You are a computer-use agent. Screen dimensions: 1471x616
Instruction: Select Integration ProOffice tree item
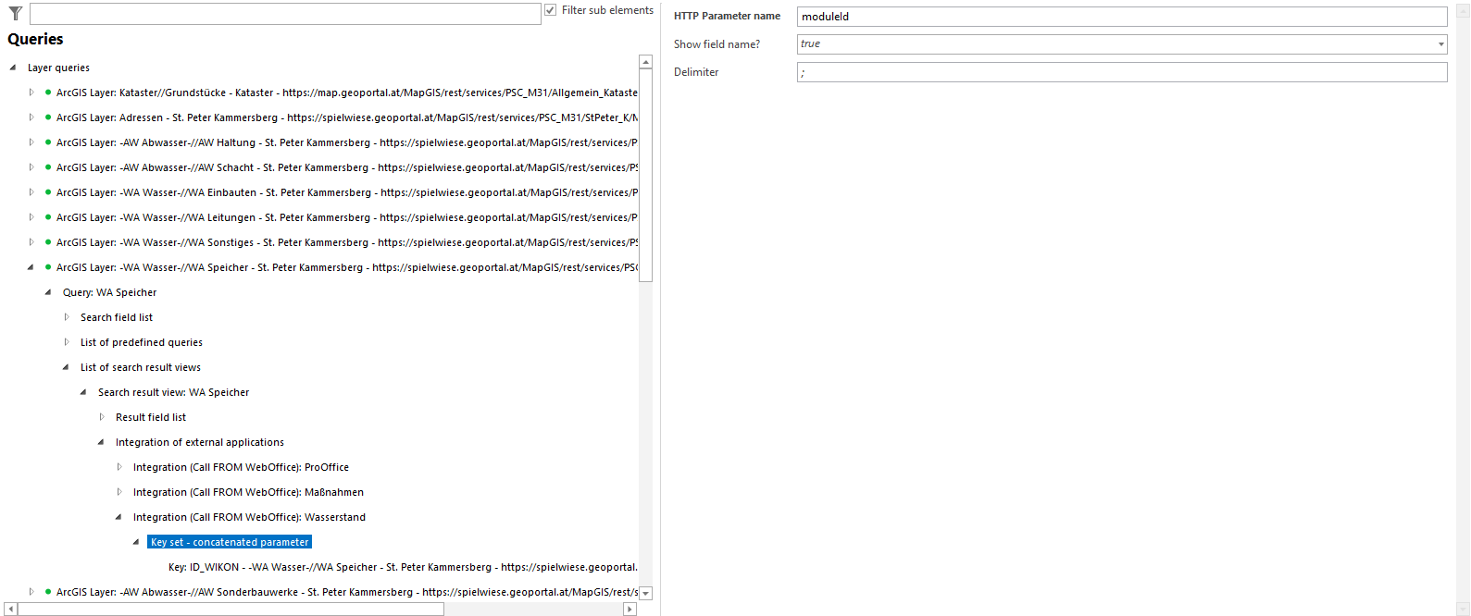pos(241,467)
